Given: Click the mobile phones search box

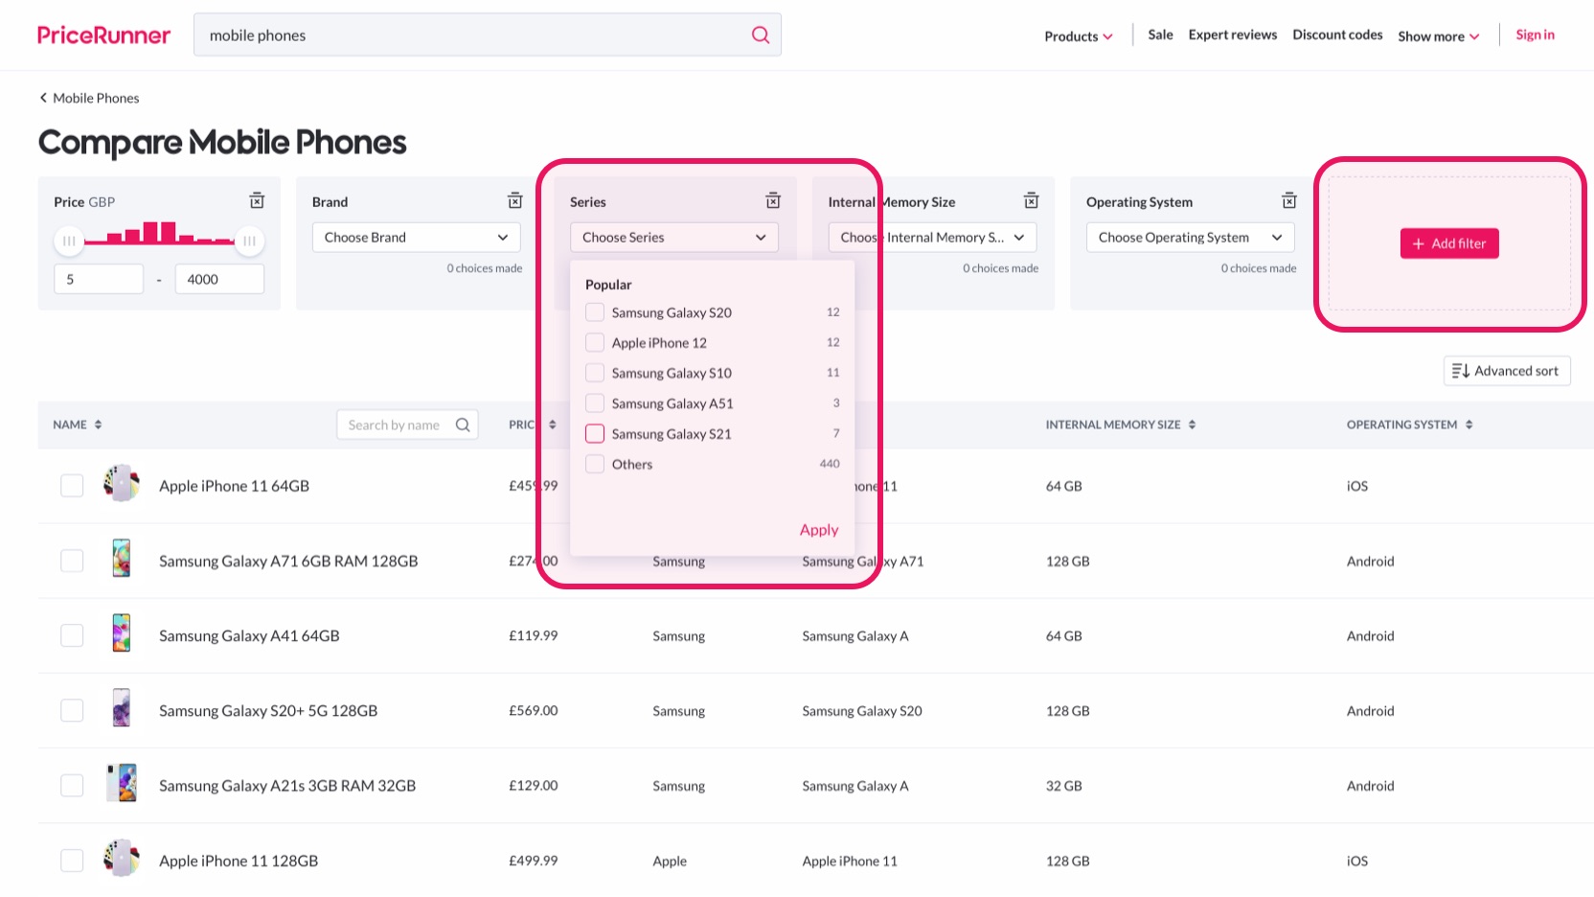Looking at the screenshot, I should pos(487,35).
